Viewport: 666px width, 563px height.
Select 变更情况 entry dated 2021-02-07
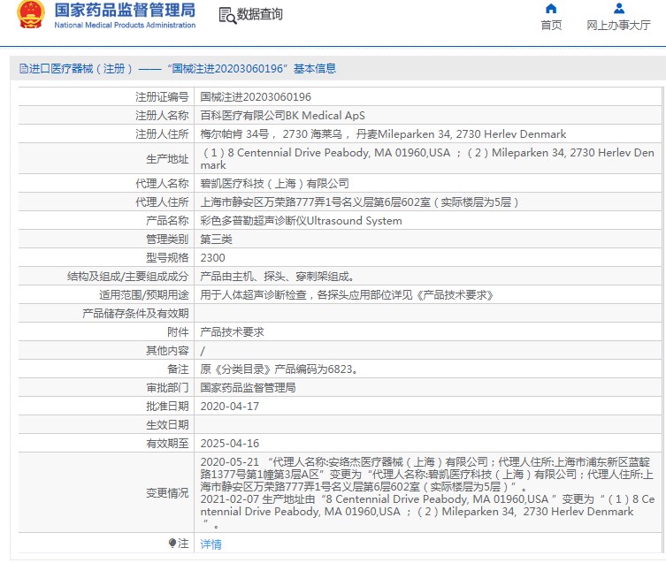(427, 511)
